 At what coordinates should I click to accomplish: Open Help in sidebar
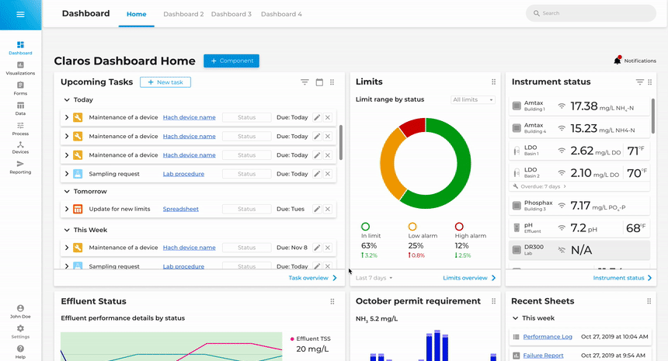click(20, 352)
